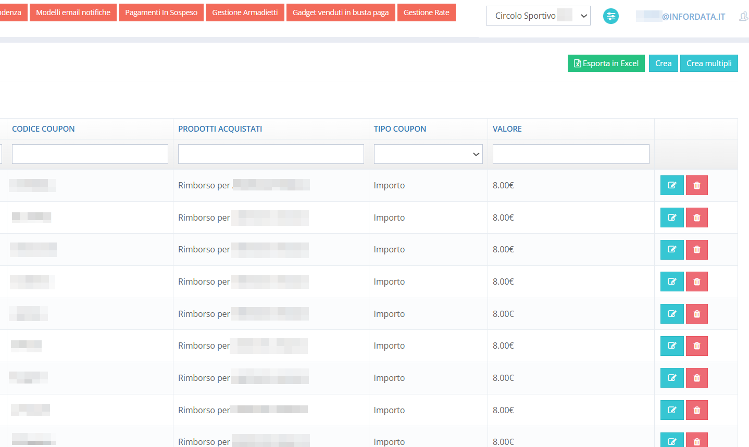Edit the seventh coupon row with pencil icon

671,378
